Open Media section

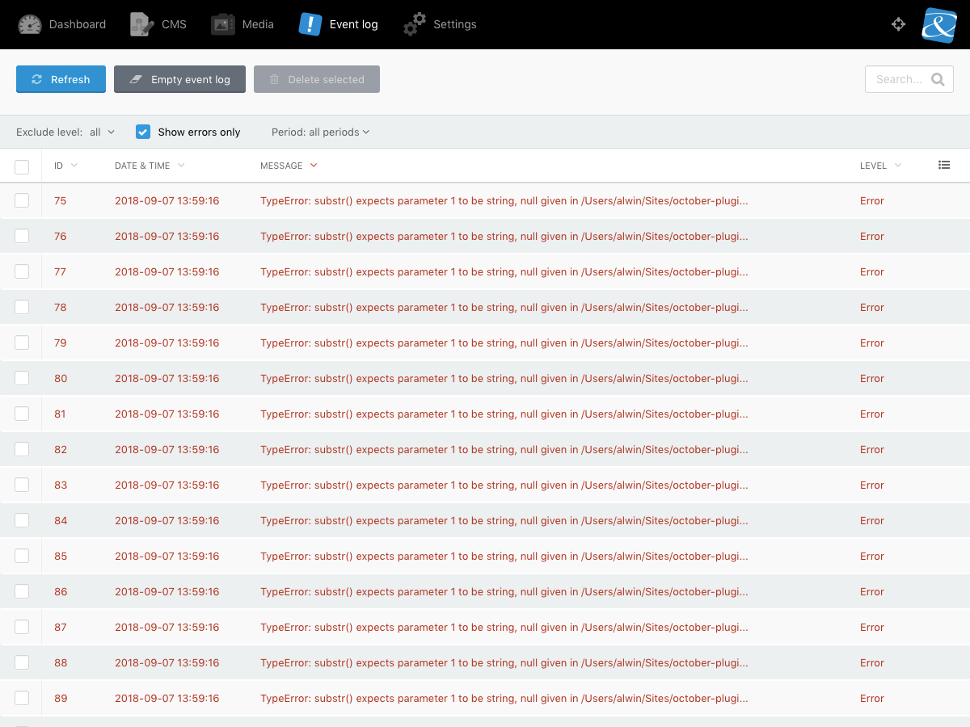click(x=242, y=24)
